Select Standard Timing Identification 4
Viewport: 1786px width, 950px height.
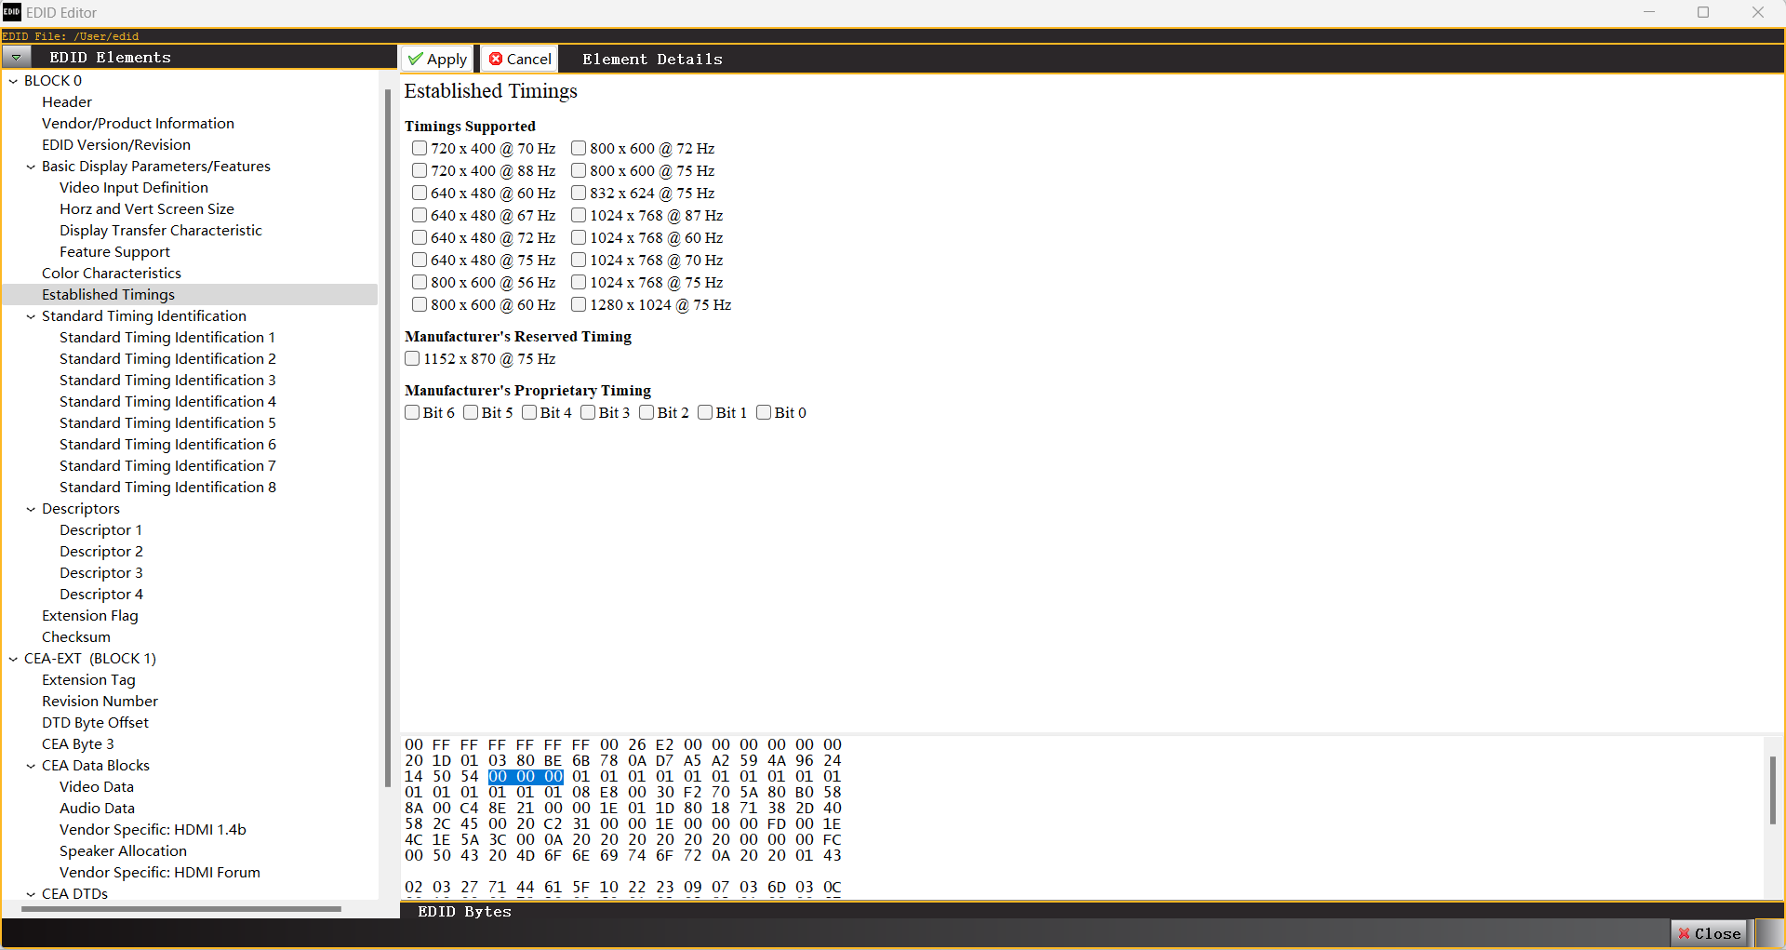point(167,401)
